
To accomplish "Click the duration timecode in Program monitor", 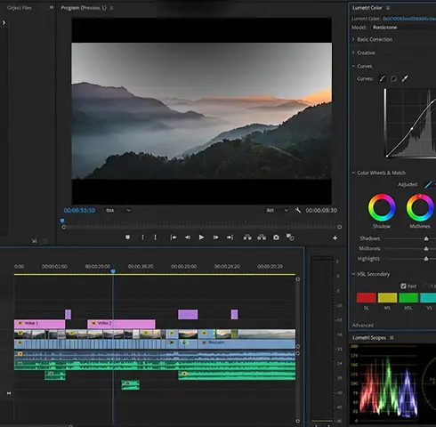I will [321, 210].
